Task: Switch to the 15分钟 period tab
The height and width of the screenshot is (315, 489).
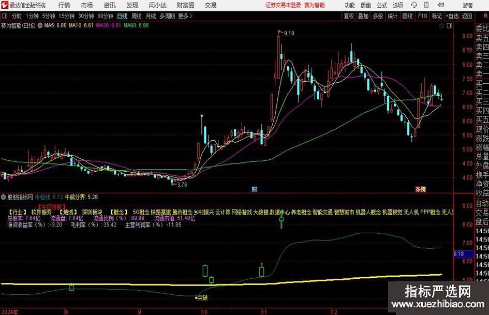Action: pos(67,16)
